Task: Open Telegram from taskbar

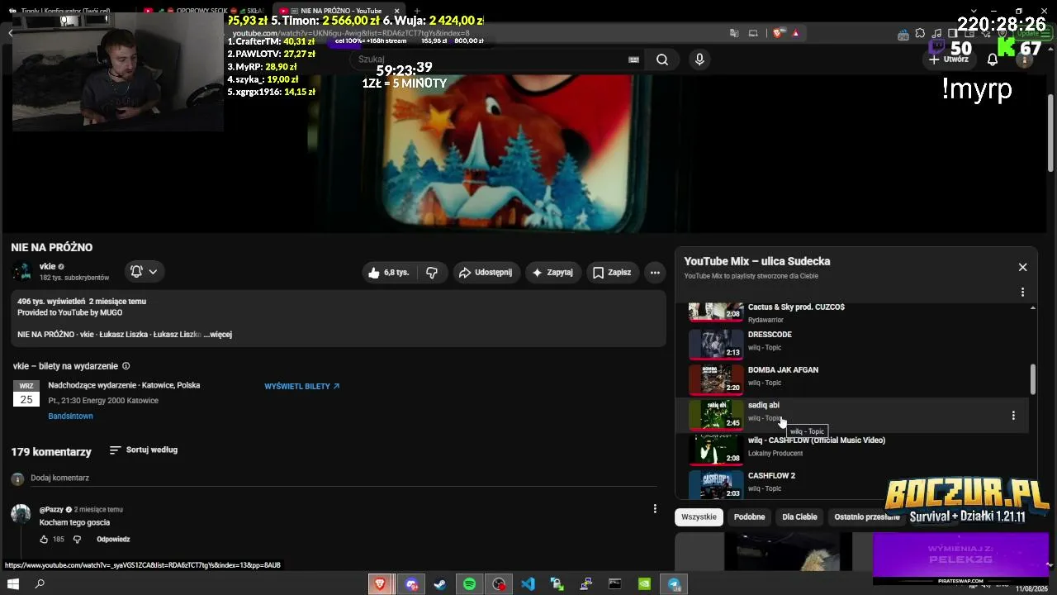Action: click(674, 584)
